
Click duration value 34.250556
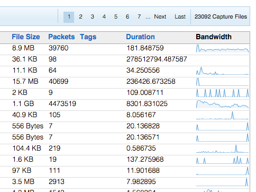(x=143, y=71)
